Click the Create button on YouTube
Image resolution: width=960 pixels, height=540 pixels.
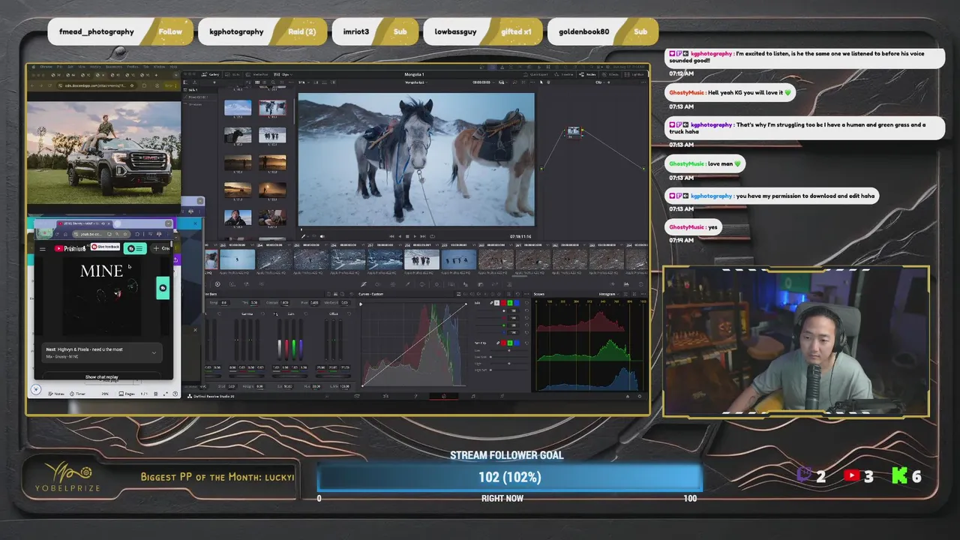pos(162,248)
